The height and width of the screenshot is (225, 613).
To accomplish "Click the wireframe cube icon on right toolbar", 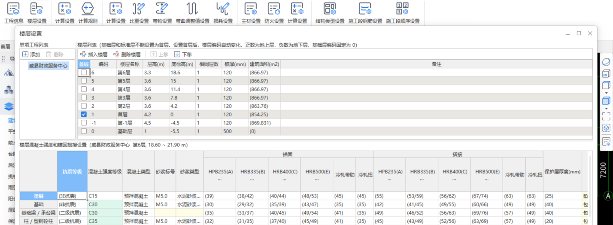I will (x=606, y=85).
